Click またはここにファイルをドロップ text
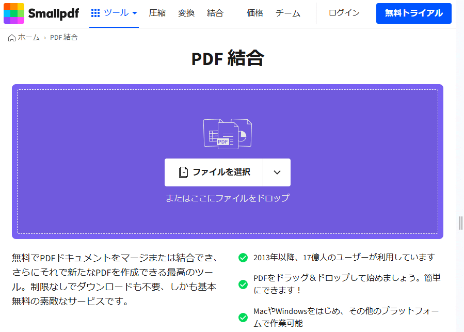464x332 pixels. (x=228, y=198)
